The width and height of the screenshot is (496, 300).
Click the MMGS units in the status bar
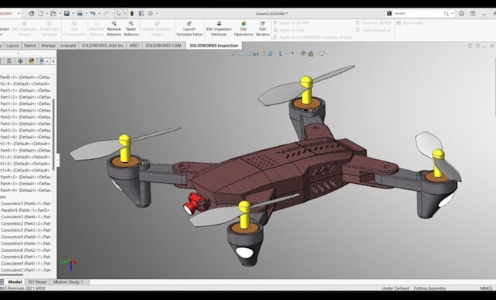[x=487, y=288]
